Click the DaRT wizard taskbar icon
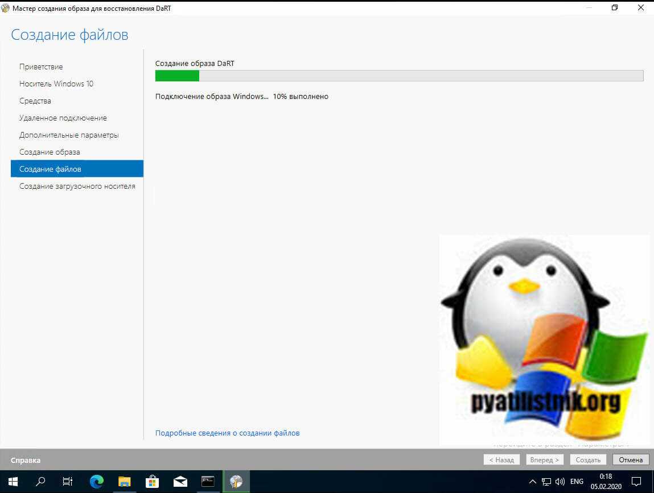 click(236, 481)
